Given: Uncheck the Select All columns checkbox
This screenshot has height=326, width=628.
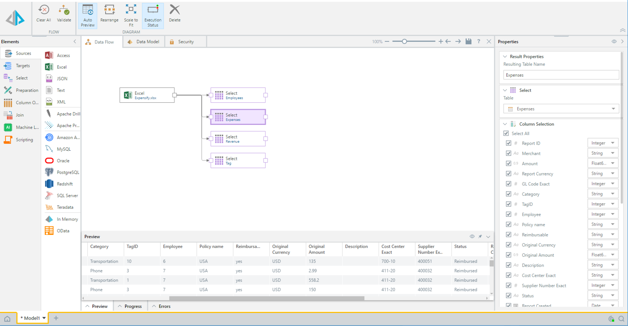Looking at the screenshot, I should coord(506,133).
